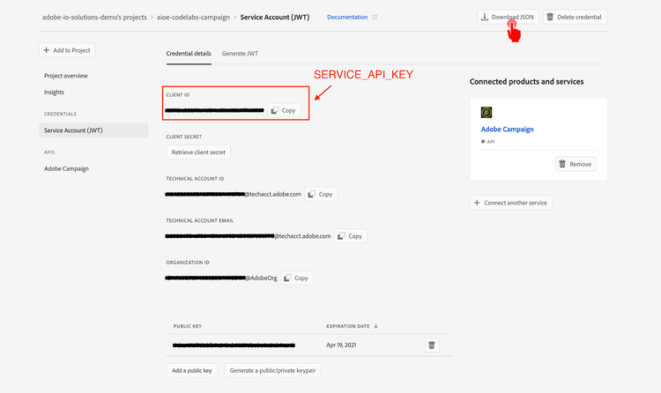Screen dimensions: 661x393
Task: Click Add a public key button
Action: tap(191, 370)
